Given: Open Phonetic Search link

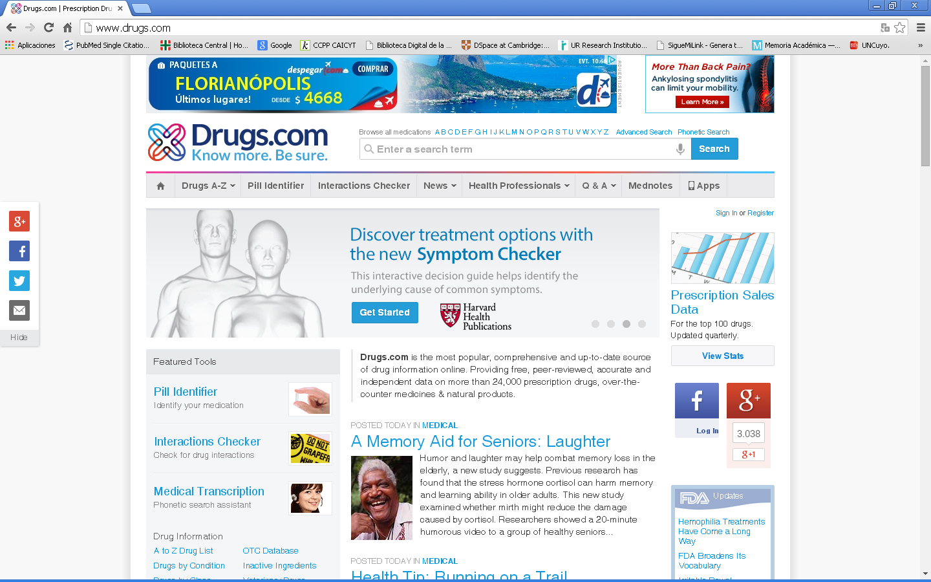Looking at the screenshot, I should pos(703,132).
